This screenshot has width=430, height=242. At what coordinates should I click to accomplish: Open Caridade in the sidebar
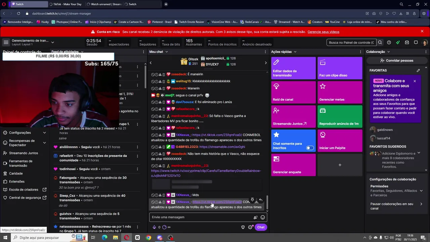16,173
